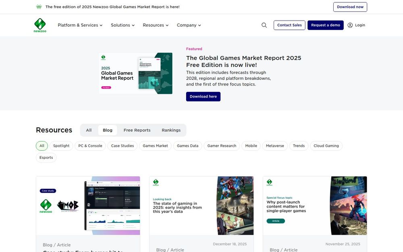
Task: Open the Global Games Market Report thumbnail
Action: pos(135,73)
